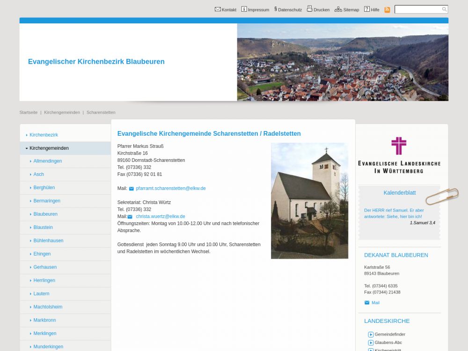Select Herrlingen in the sidebar menu
Image resolution: width=468 pixels, height=351 pixels.
pyautogui.click(x=44, y=280)
